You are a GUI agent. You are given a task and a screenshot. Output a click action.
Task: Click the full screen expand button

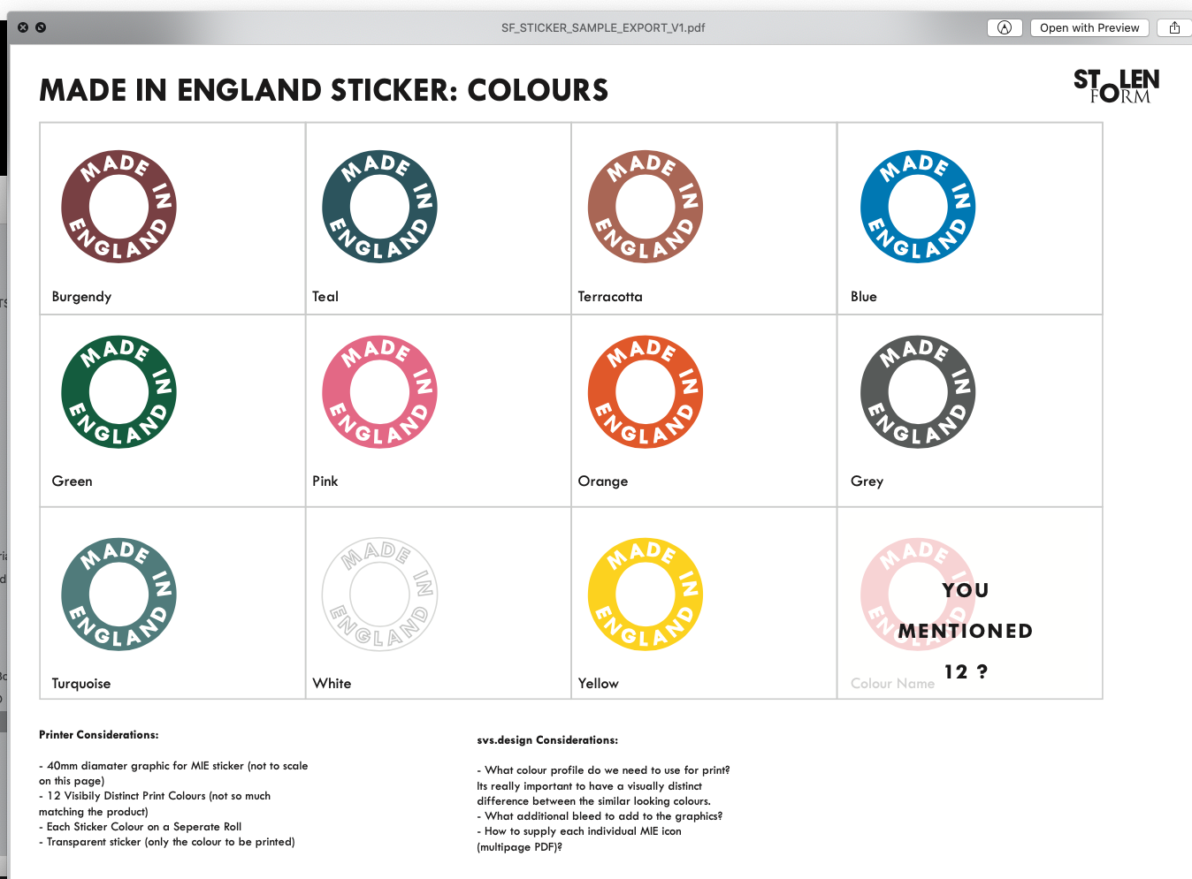tap(41, 27)
